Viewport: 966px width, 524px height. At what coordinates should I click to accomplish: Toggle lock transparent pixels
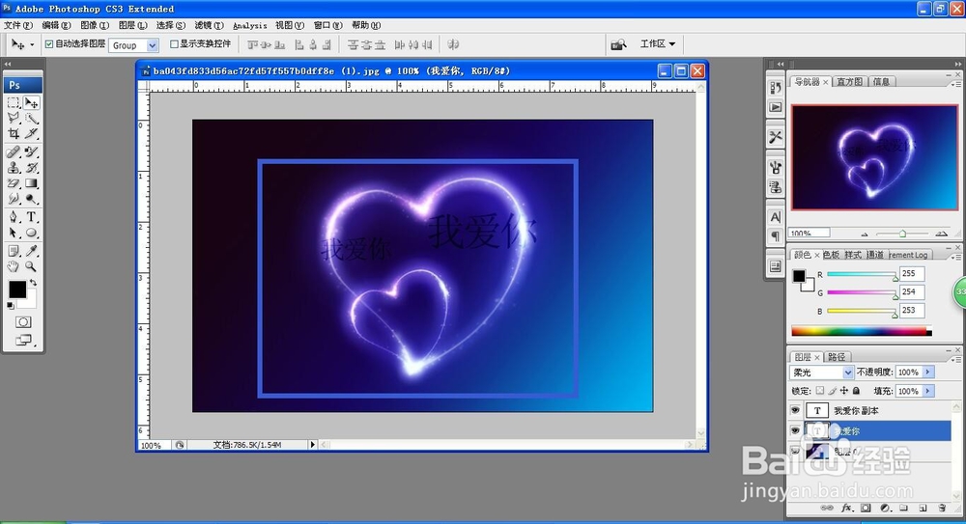click(x=820, y=391)
